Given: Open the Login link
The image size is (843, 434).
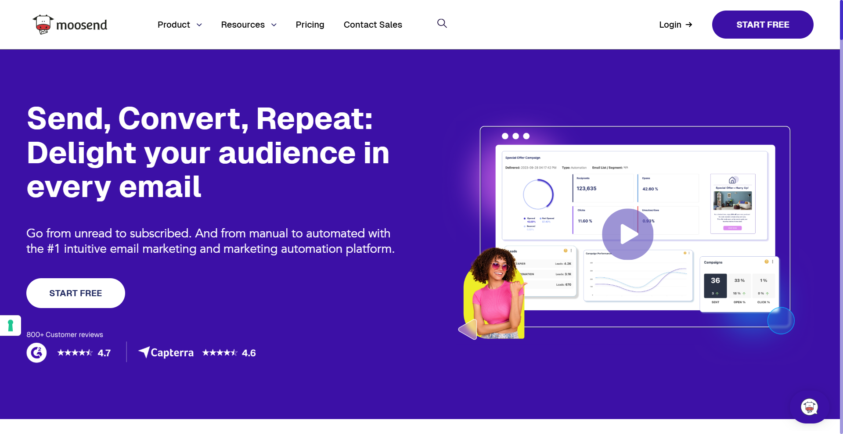Looking at the screenshot, I should pos(670,25).
